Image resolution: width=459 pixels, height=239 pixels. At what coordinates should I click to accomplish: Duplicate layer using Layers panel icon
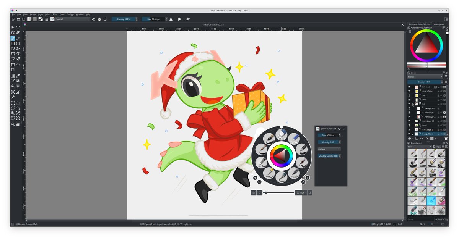[417, 139]
